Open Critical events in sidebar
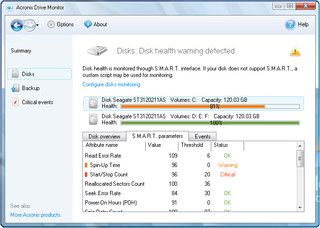 (x=37, y=102)
